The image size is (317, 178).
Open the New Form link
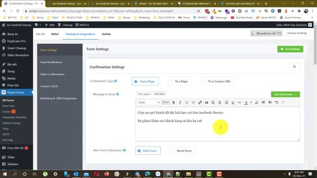8,106
